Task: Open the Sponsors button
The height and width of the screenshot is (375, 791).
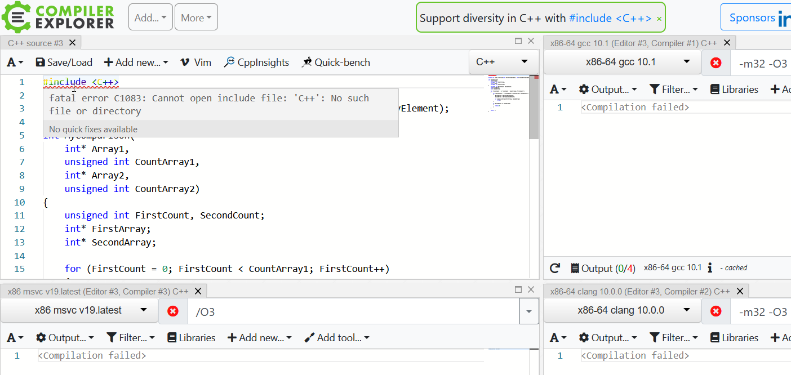Action: pyautogui.click(x=756, y=17)
